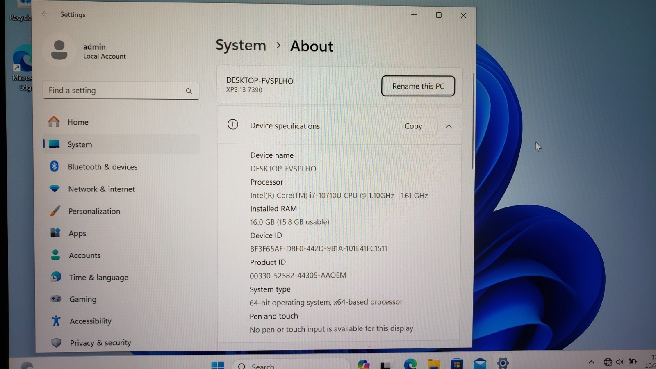
Task: Click the Privacy & security shield icon
Action: coord(57,342)
